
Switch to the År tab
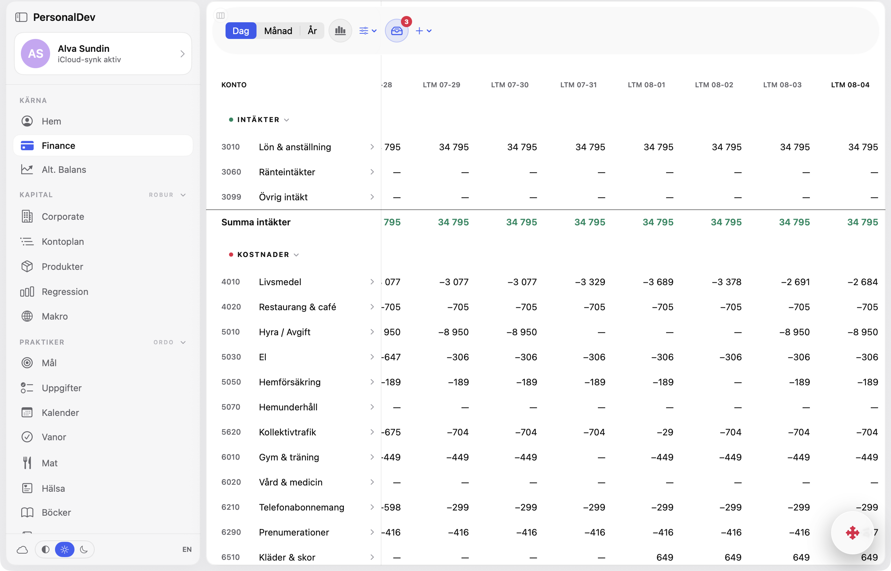click(312, 31)
